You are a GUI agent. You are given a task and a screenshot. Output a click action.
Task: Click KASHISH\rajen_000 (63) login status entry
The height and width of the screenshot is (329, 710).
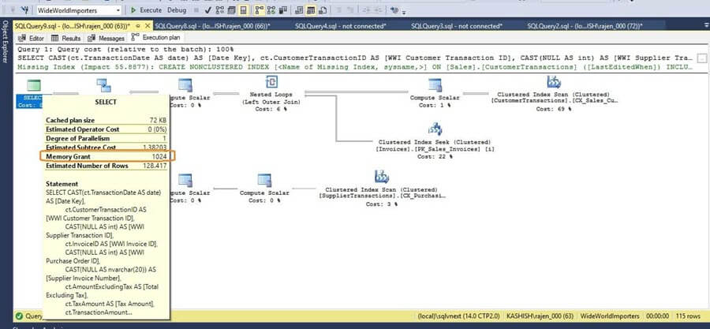point(540,316)
